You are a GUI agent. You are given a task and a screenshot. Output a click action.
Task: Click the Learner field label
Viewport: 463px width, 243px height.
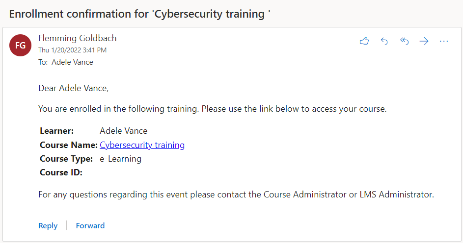pyautogui.click(x=56, y=131)
